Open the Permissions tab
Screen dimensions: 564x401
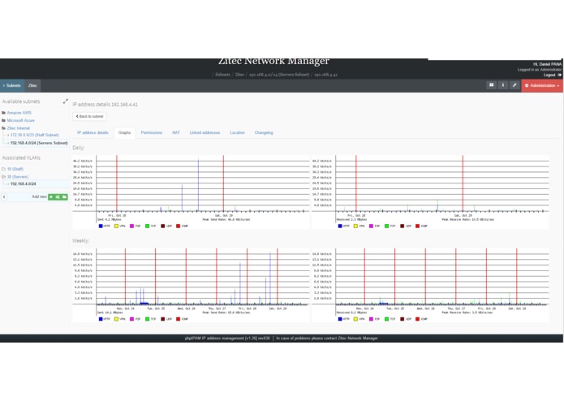(x=152, y=132)
